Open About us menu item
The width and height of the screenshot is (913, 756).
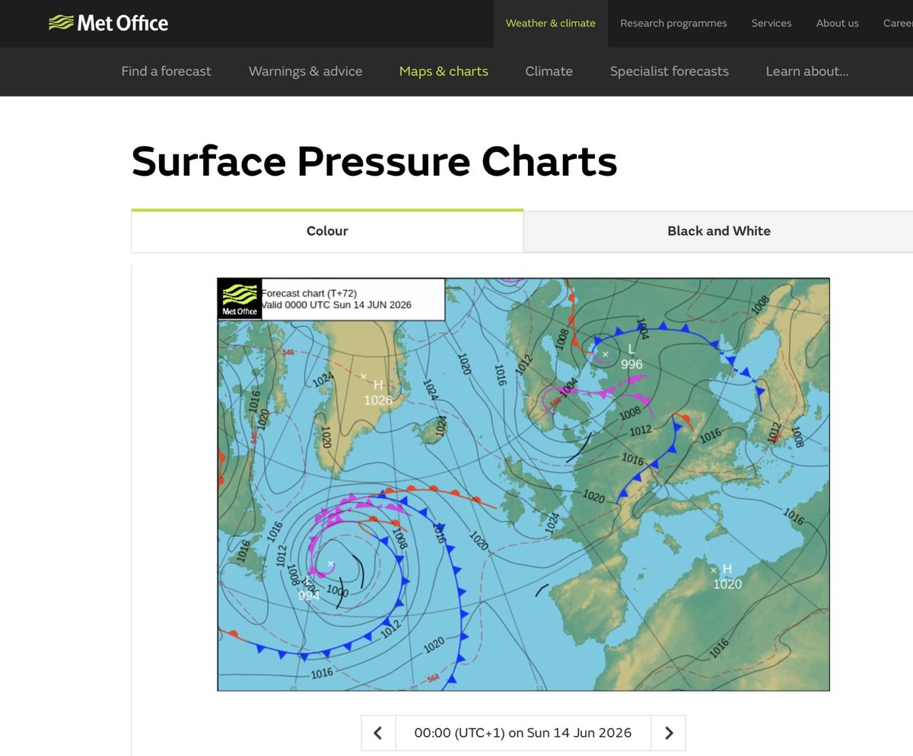837,24
